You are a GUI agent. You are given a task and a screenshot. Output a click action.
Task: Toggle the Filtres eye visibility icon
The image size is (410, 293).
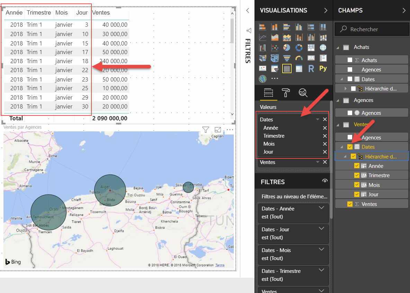pyautogui.click(x=325, y=181)
